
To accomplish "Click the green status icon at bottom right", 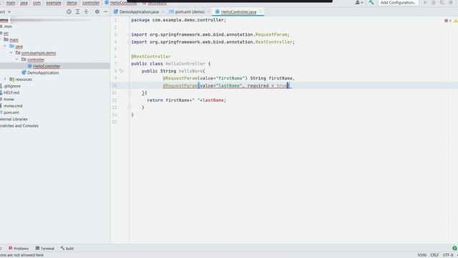I will 454,248.
